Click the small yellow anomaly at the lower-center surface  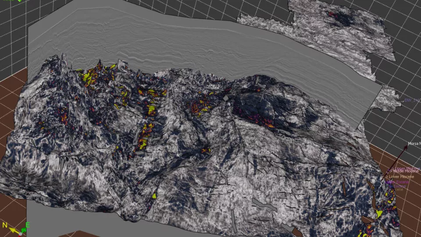coord(154,196)
